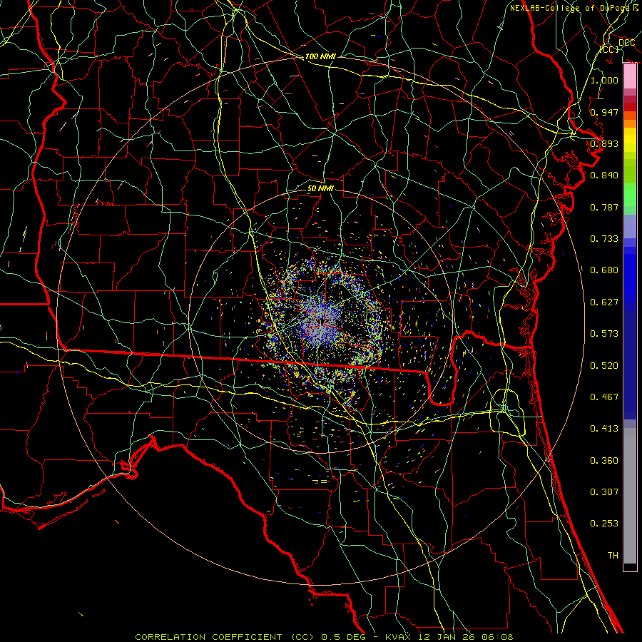Click the DEC label above the color scale
The width and height of the screenshot is (642, 642).
pos(626,43)
